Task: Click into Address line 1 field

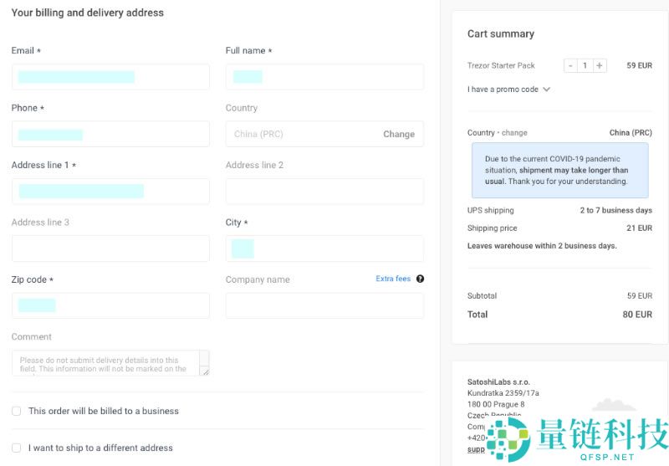Action: pyautogui.click(x=110, y=191)
